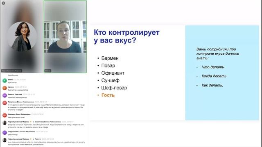Click Ваши сотрудники при контроле вкуса paragraph
This screenshot has height=147, width=262.
coord(218,53)
